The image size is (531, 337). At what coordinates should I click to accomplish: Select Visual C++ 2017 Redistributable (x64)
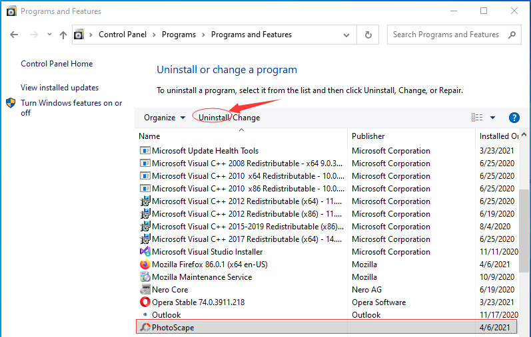click(247, 239)
